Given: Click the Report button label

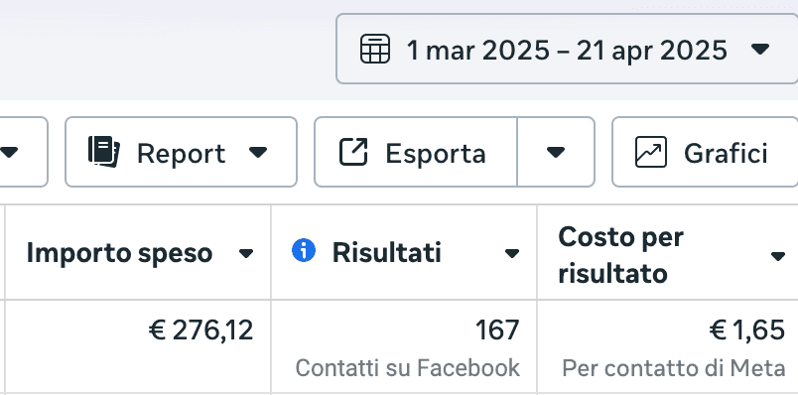Looking at the screenshot, I should pyautogui.click(x=182, y=153).
